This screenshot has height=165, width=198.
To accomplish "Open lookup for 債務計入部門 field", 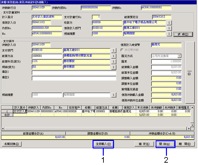I will (169, 28).
